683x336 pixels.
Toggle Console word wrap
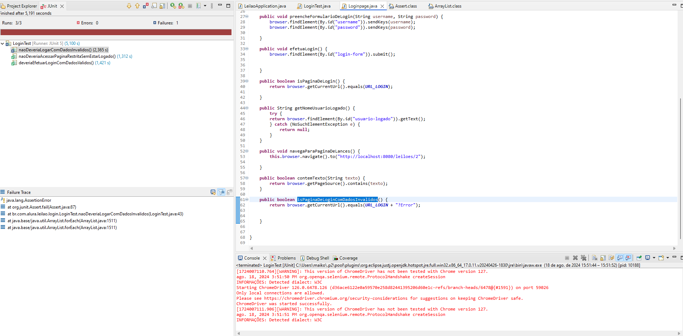[611, 258]
